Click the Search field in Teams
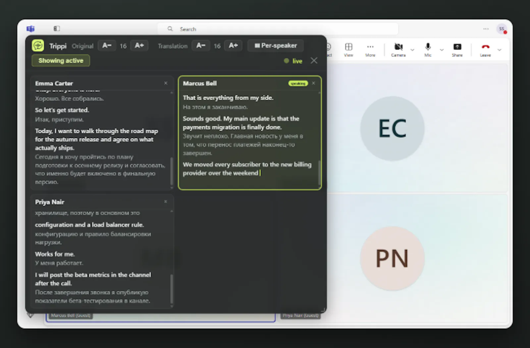Screen dimensions: 530x348 point(278,29)
